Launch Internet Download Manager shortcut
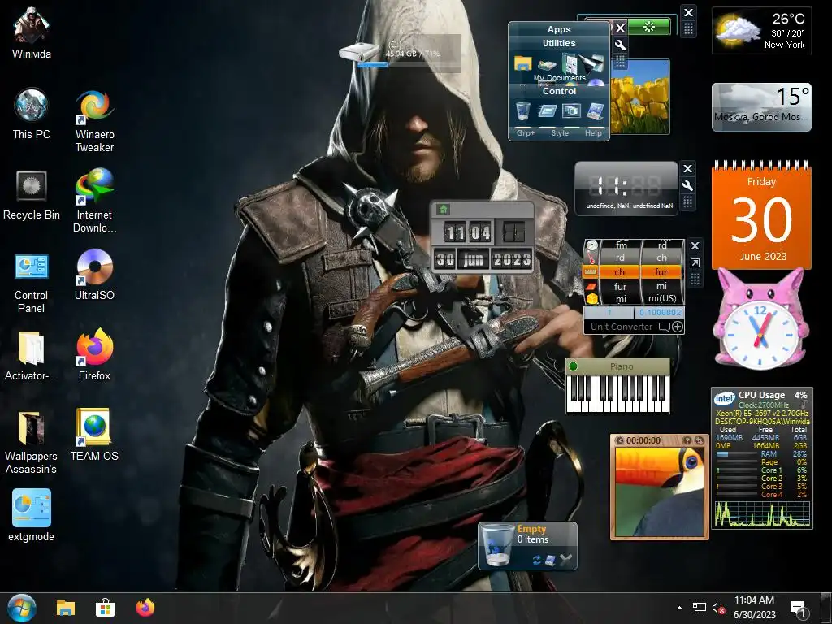This screenshot has width=832, height=624. click(94, 201)
